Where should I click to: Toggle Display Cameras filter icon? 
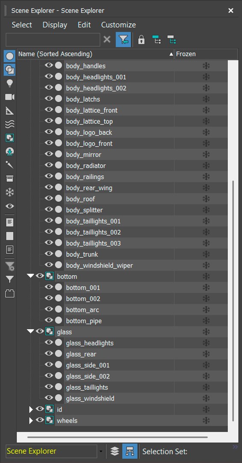(x=10, y=97)
